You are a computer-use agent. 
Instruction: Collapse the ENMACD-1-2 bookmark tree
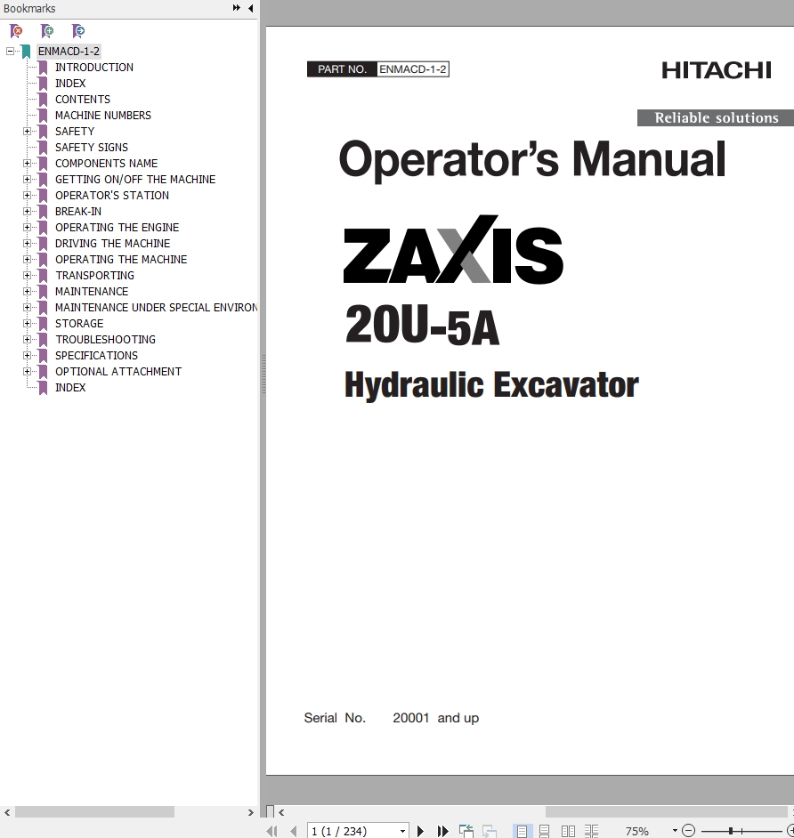point(10,52)
